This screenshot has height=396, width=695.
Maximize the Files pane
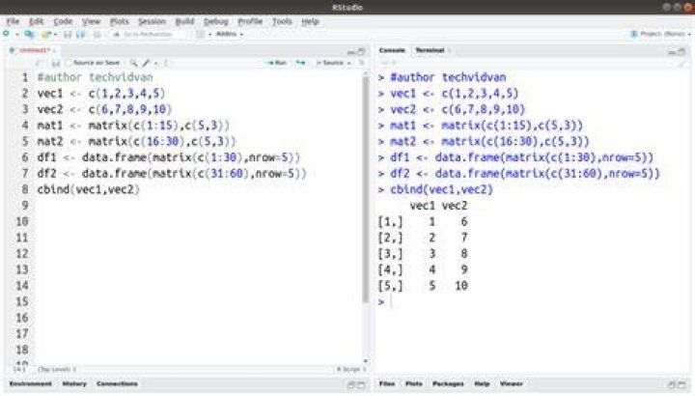[682, 384]
